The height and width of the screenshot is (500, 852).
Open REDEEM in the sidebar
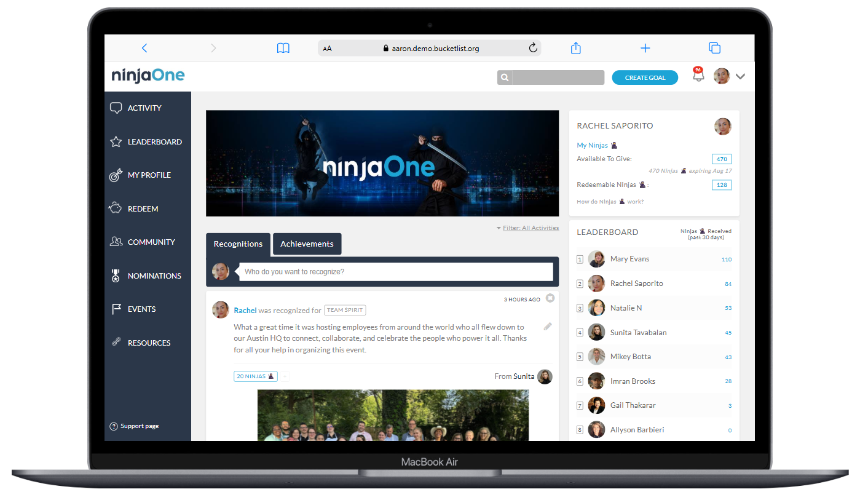pyautogui.click(x=133, y=209)
